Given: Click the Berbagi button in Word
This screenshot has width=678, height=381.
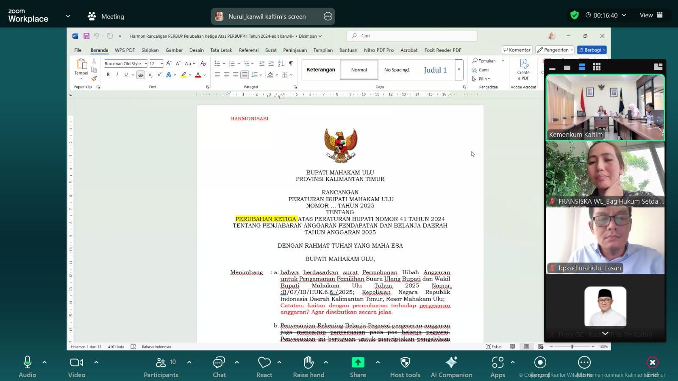Looking at the screenshot, I should (x=592, y=50).
